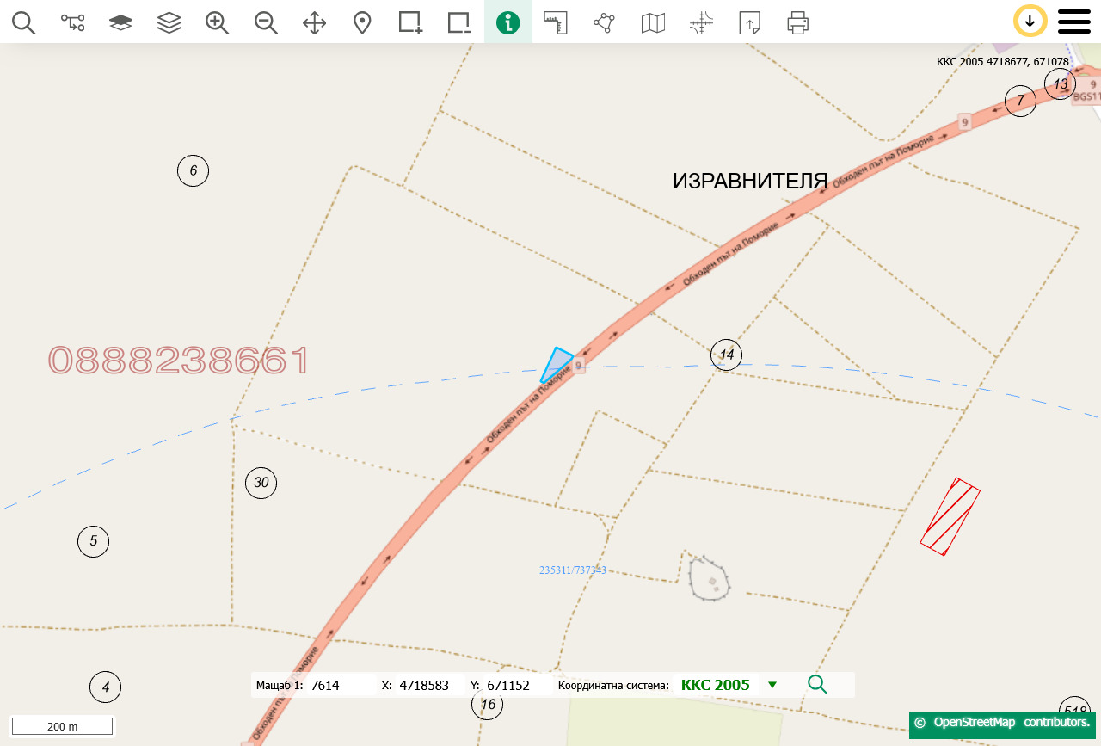This screenshot has width=1101, height=746.
Task: Click the zoom out magnifier icon
Action: [266, 22]
